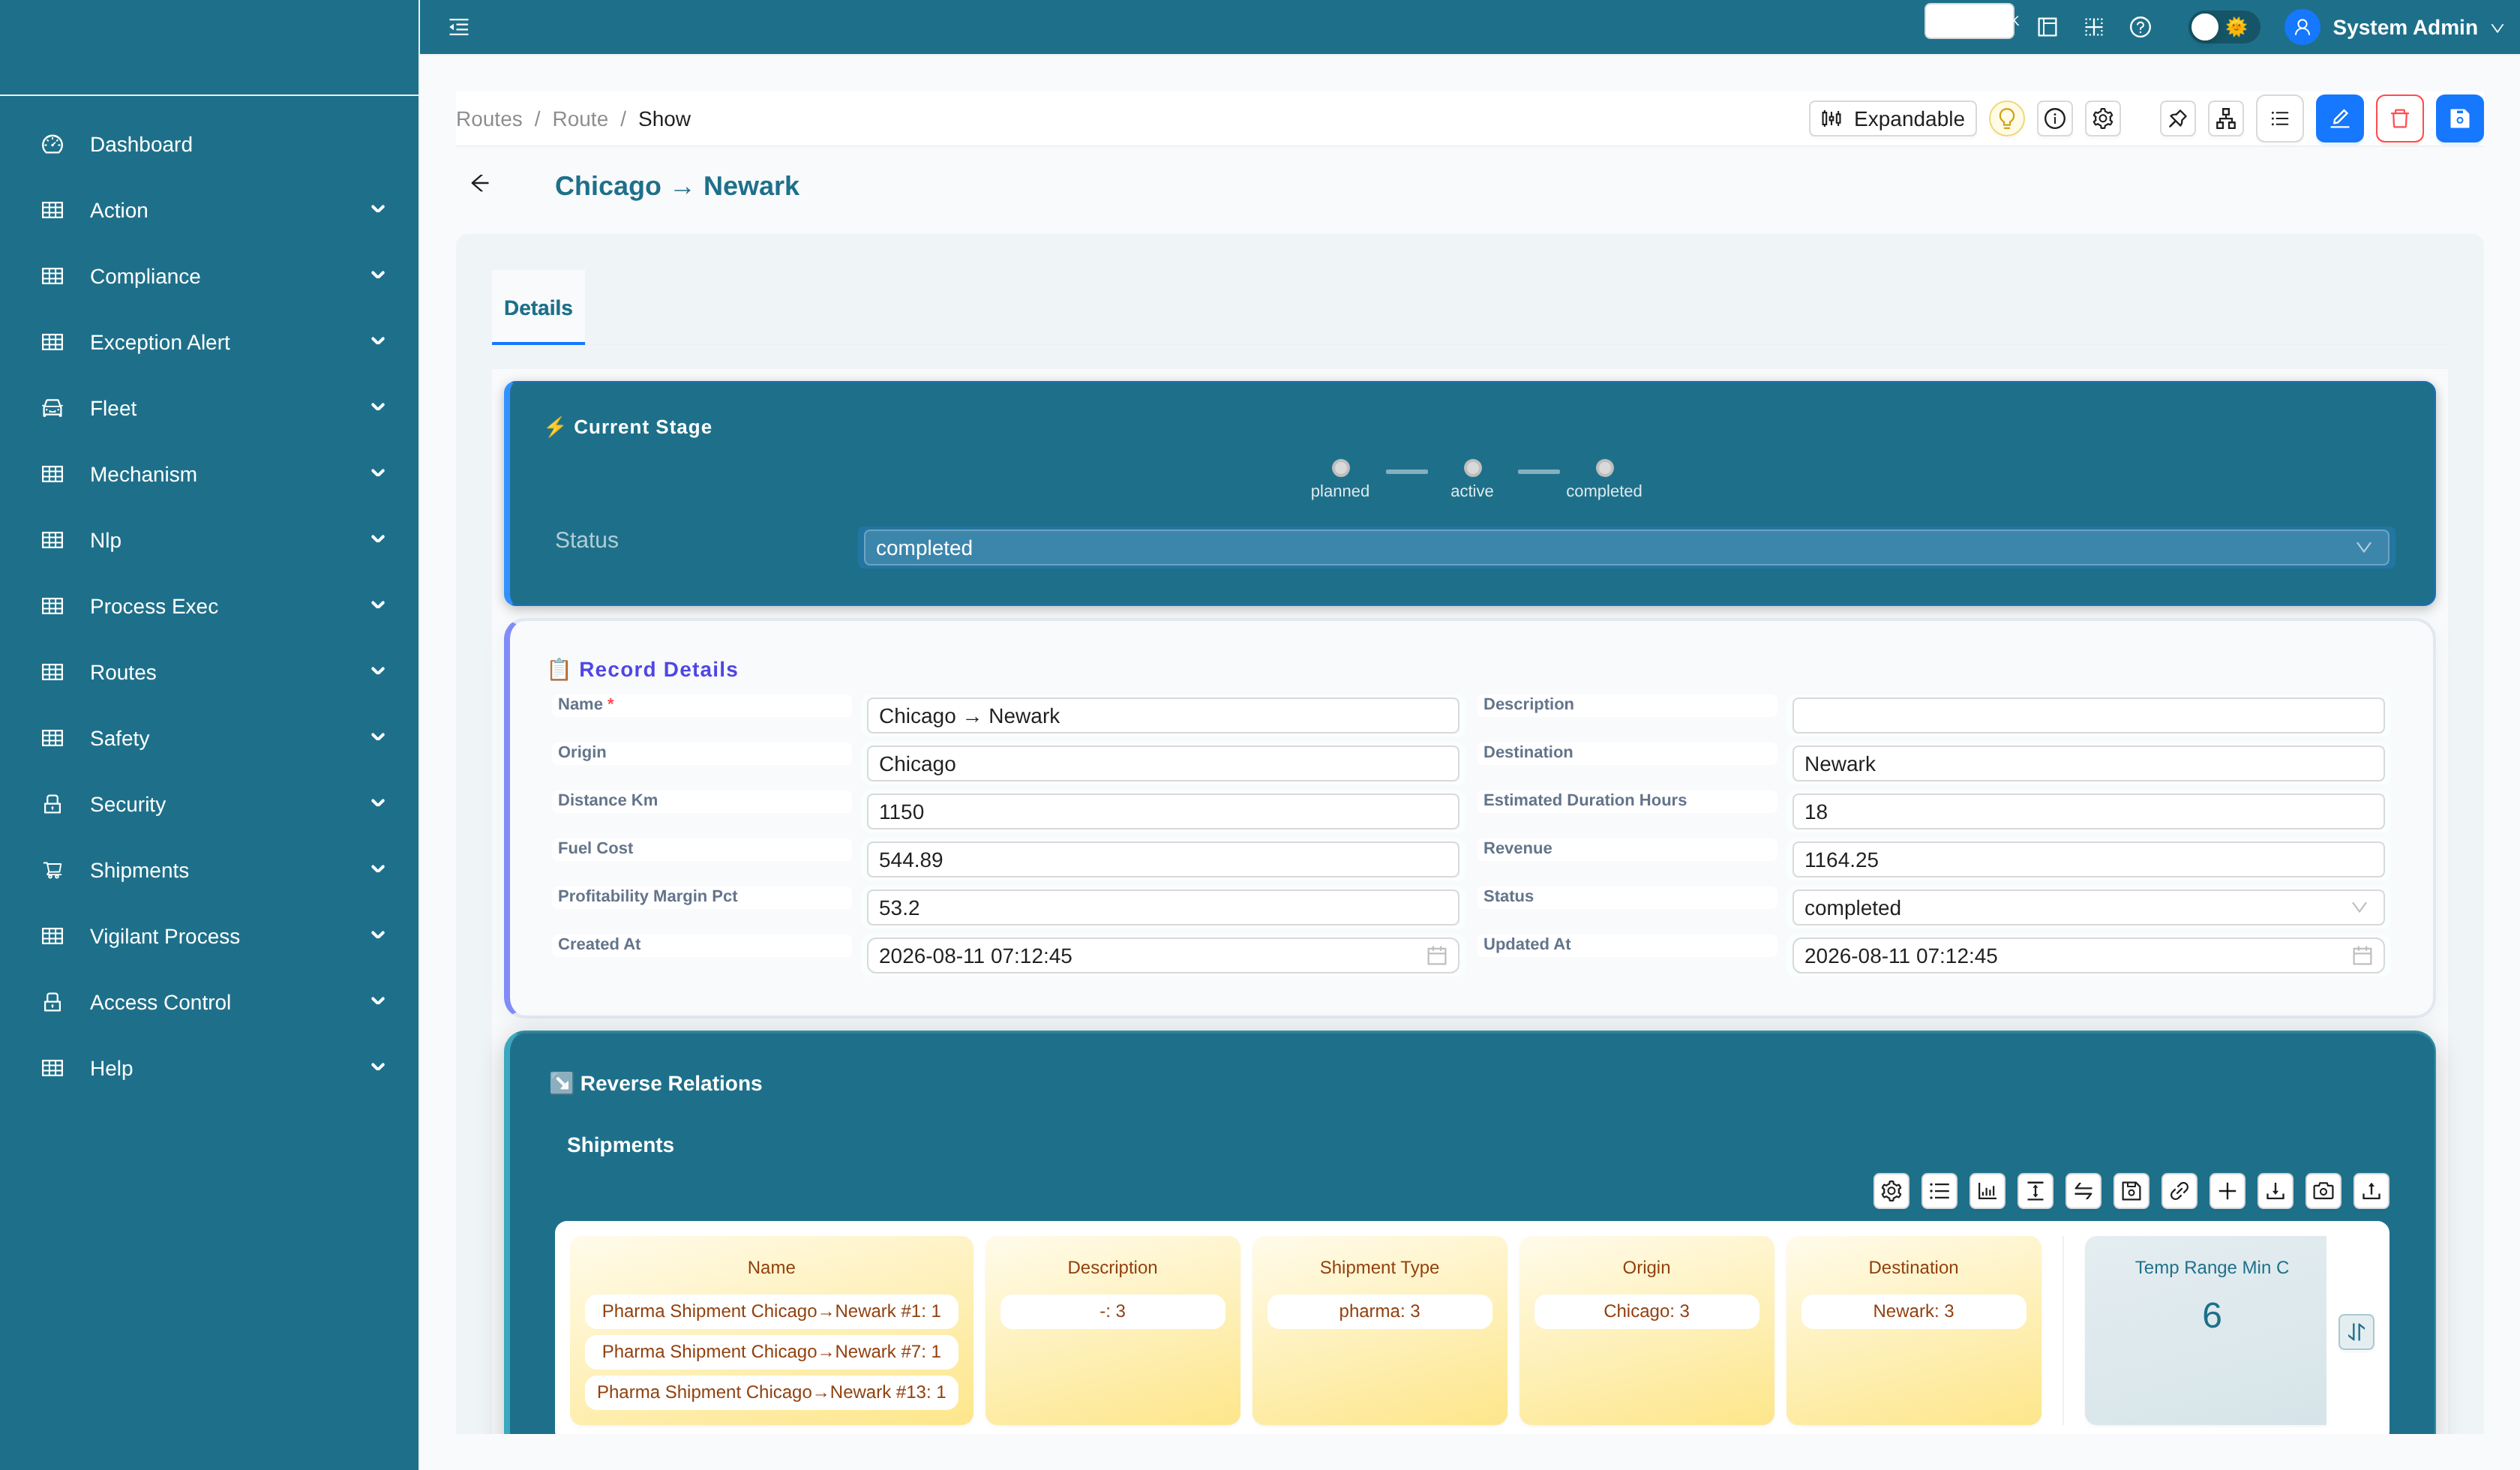The image size is (2520, 1470).
Task: Take snapshot with camera icon
Action: pos(2323,1191)
